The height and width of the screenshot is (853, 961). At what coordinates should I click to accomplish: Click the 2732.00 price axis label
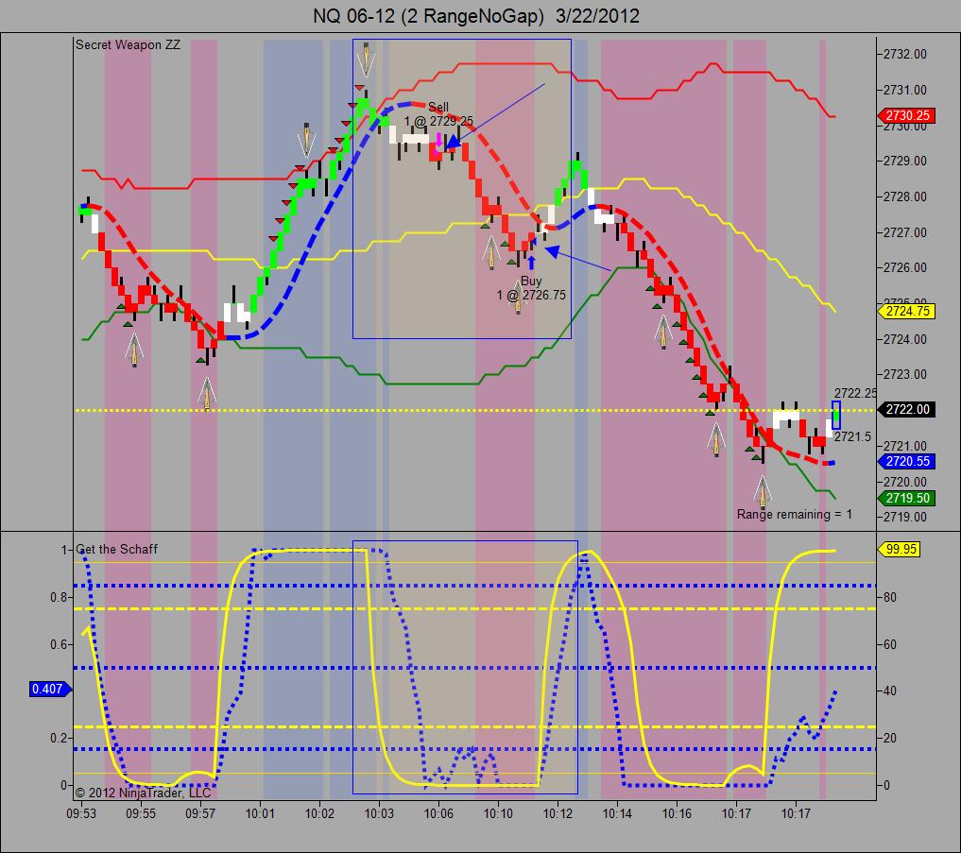tap(905, 54)
